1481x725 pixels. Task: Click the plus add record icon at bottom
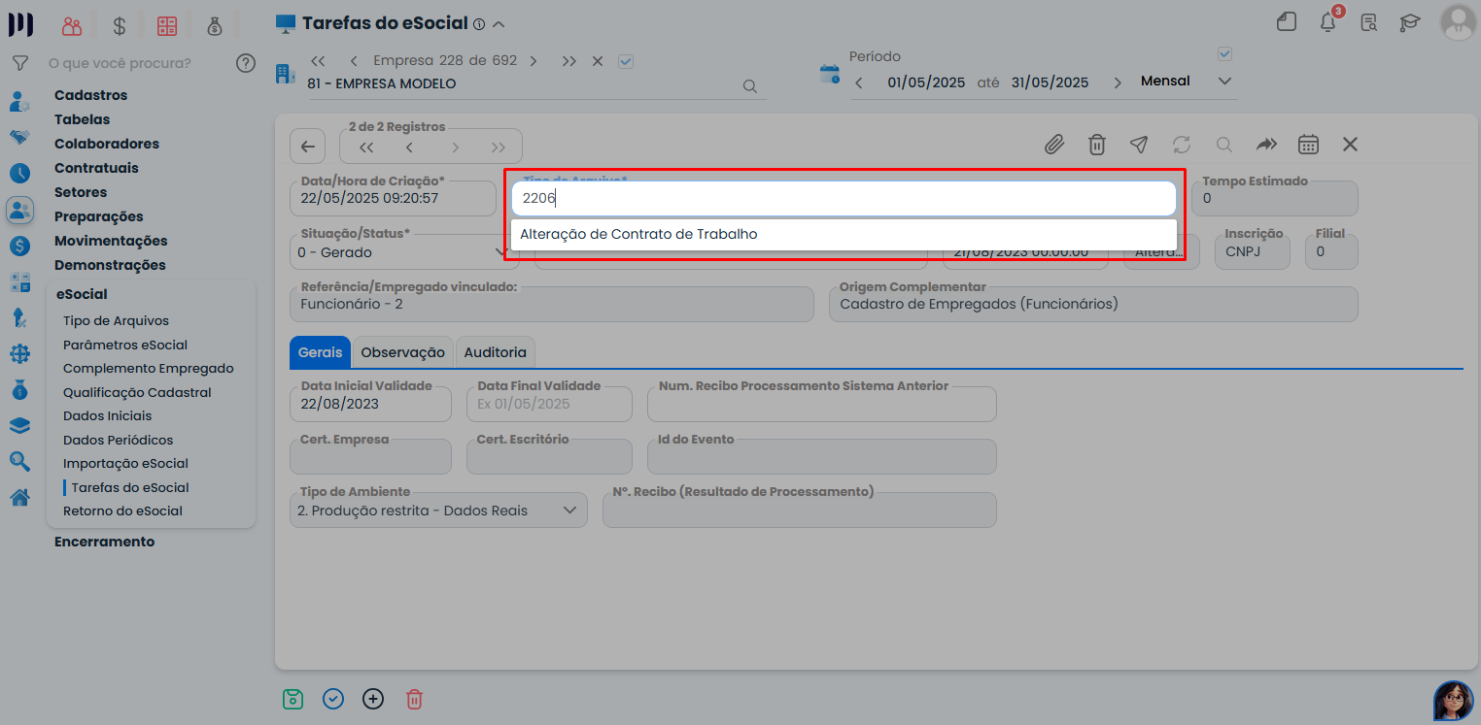click(x=373, y=699)
